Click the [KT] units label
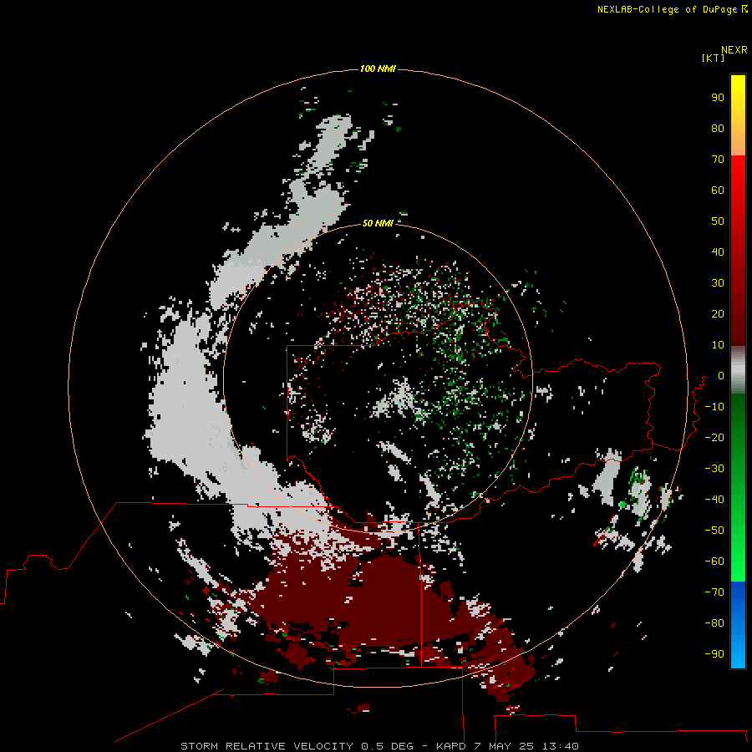Image resolution: width=752 pixels, height=752 pixels. [x=713, y=58]
